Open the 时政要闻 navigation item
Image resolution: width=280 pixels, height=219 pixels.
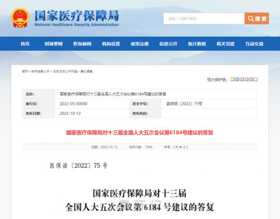54,44
